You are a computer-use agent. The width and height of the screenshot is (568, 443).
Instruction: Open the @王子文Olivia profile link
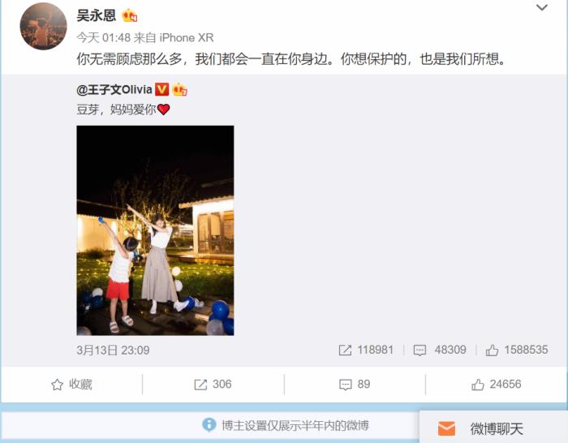tap(114, 89)
